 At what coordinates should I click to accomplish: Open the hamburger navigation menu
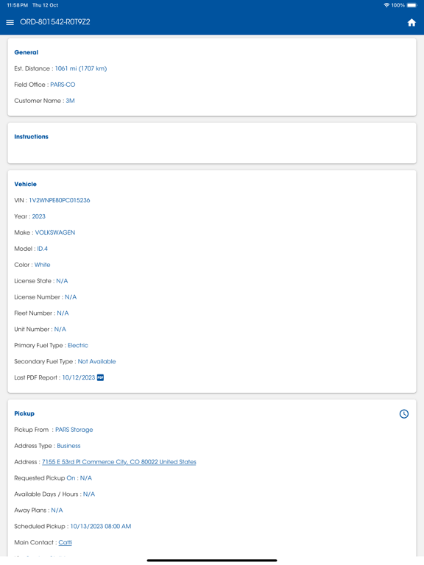[x=10, y=22]
